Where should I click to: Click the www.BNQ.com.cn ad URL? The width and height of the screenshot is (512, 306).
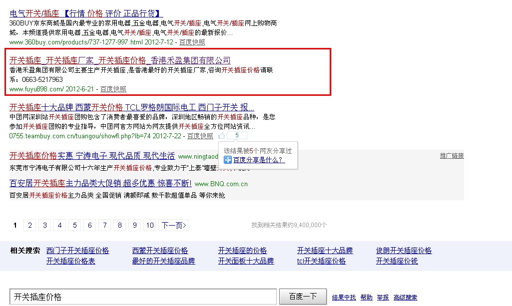tap(221, 184)
